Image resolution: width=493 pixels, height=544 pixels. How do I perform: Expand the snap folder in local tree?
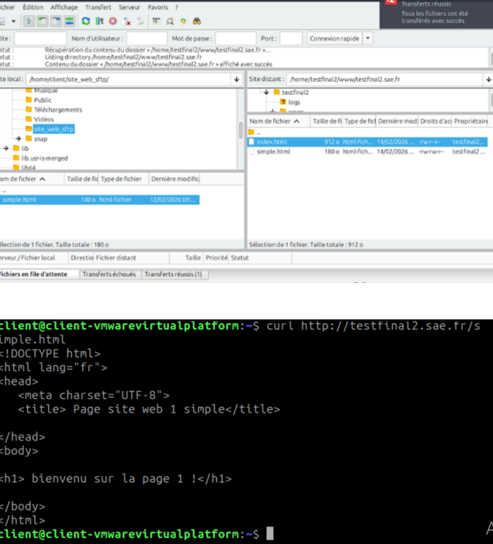pos(18,139)
